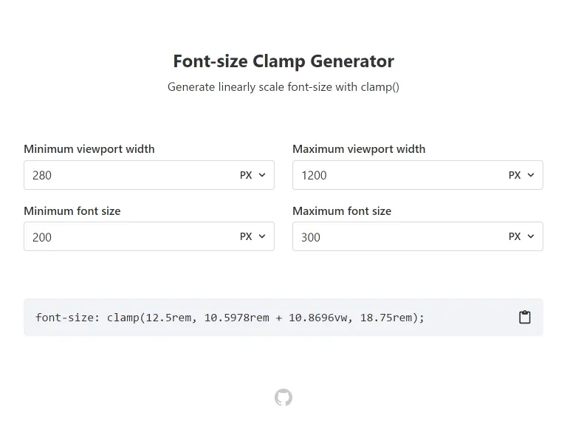Click the subtitle about linearly scaling font-size

point(283,86)
